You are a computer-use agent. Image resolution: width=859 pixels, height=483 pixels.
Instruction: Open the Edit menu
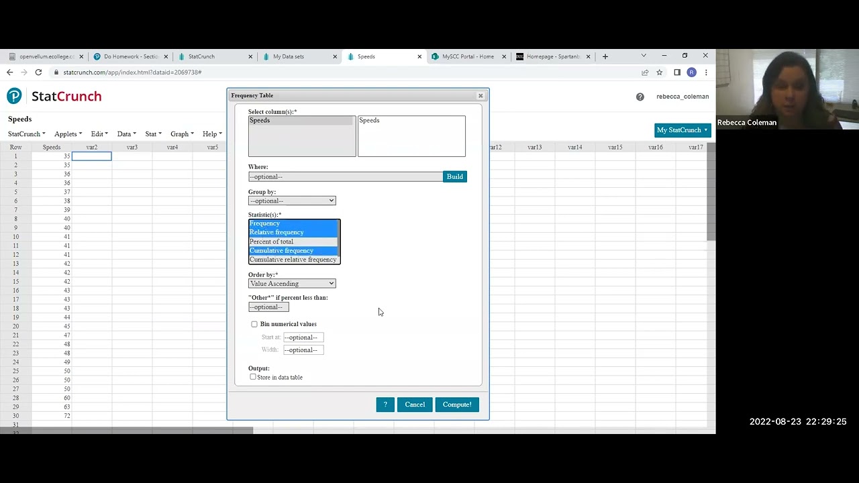99,134
